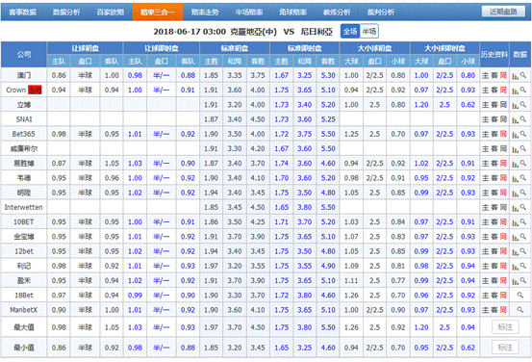
Task: Open the 角球赔率 tab
Action: pos(292,13)
